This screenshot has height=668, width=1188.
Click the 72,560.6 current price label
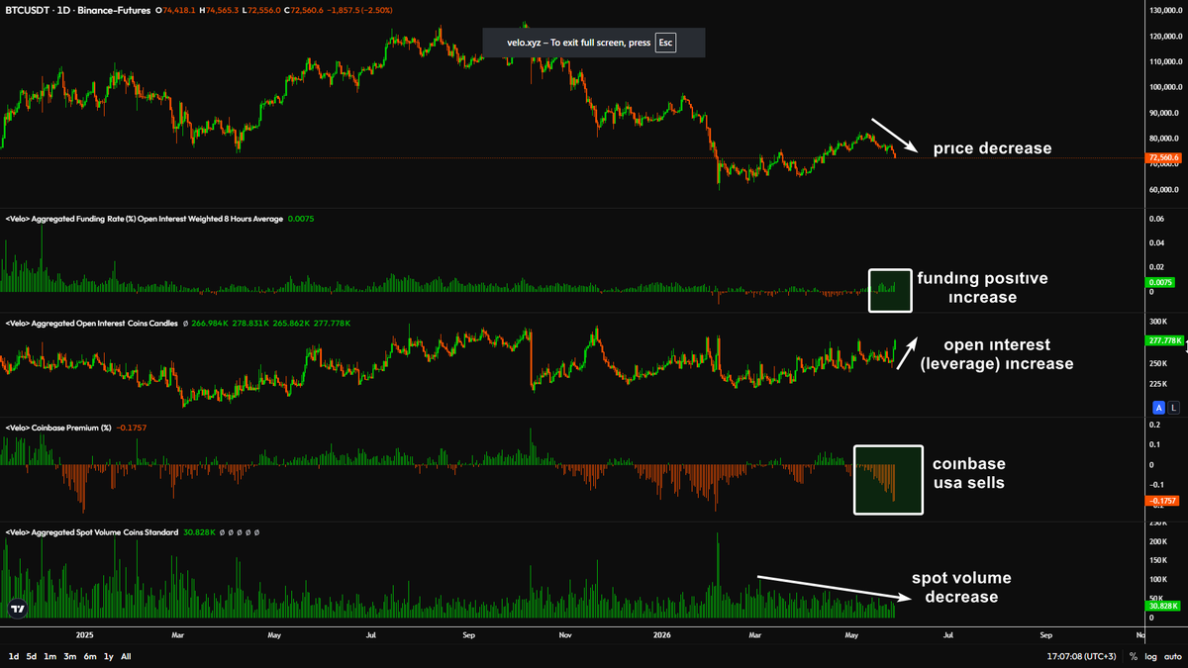point(1162,158)
